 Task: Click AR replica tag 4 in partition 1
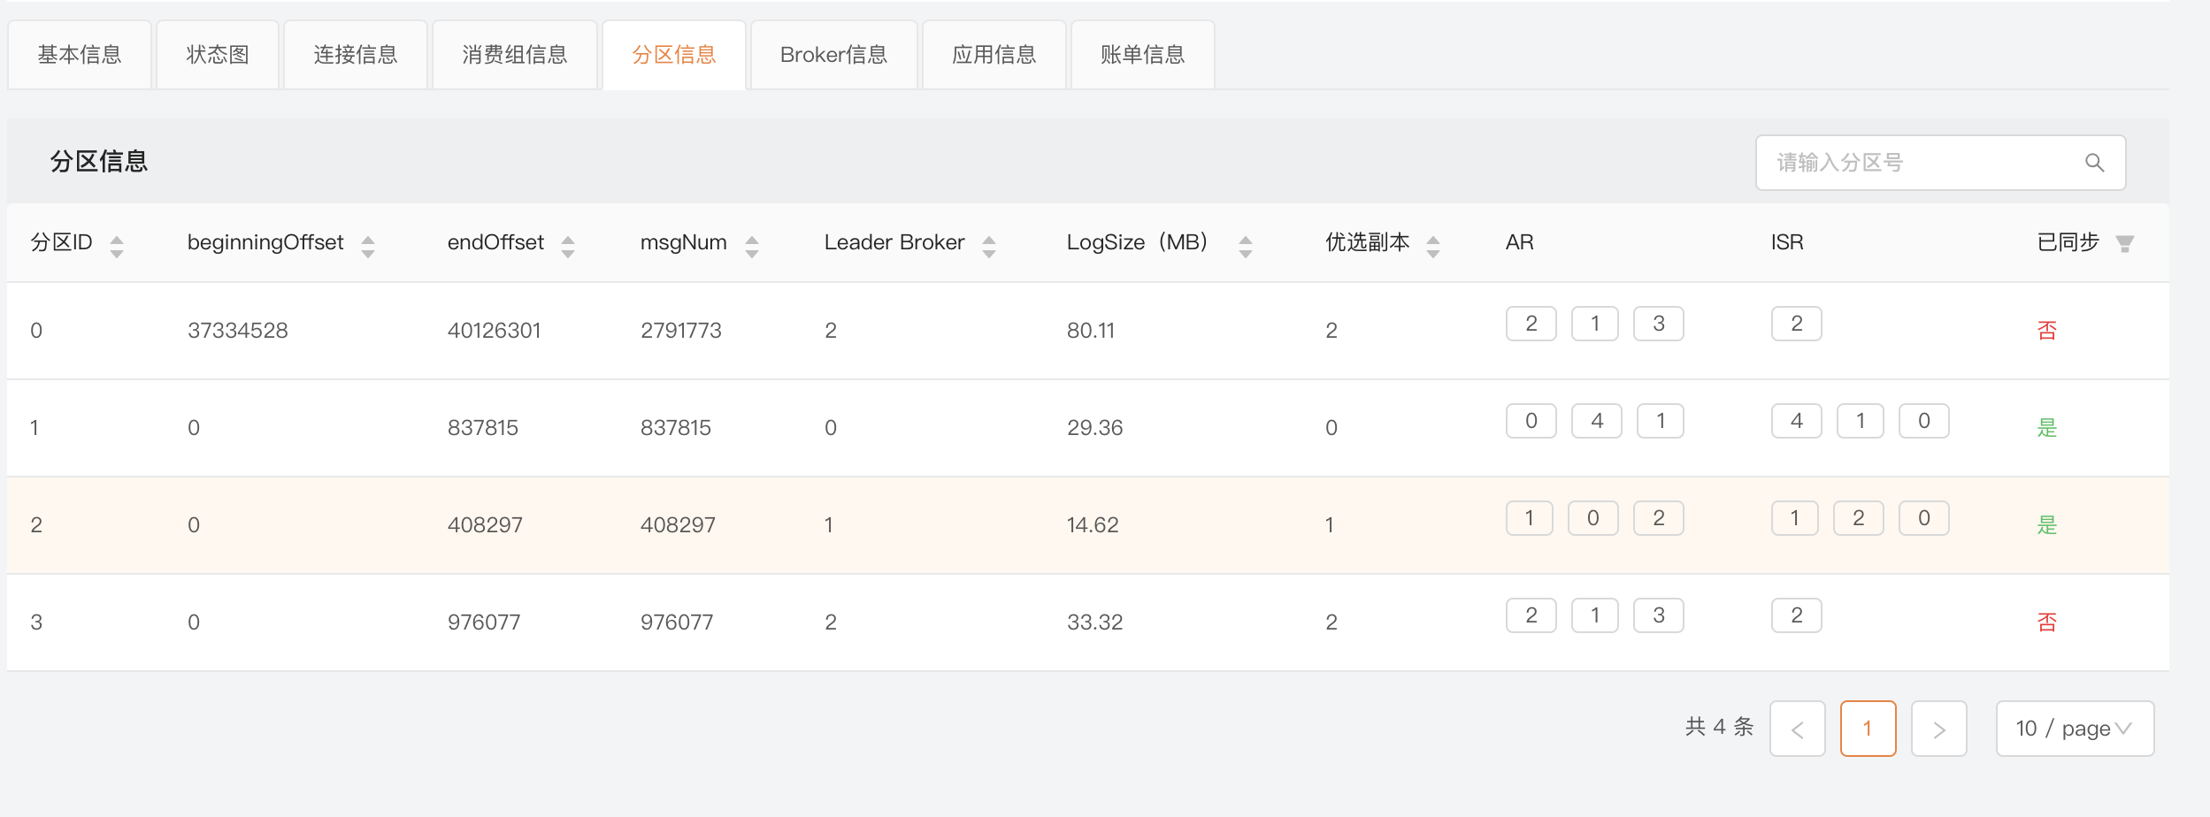click(x=1596, y=421)
